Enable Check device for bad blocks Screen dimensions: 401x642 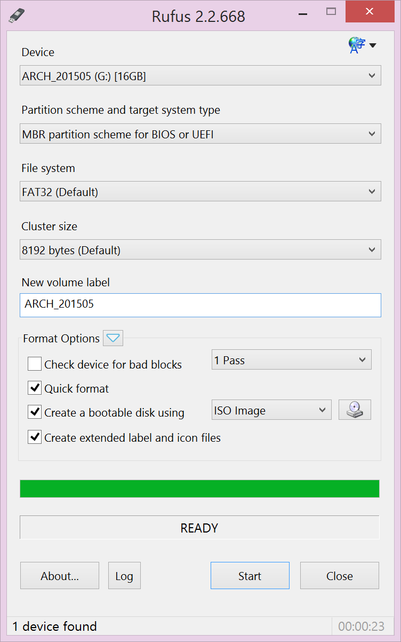(x=35, y=364)
